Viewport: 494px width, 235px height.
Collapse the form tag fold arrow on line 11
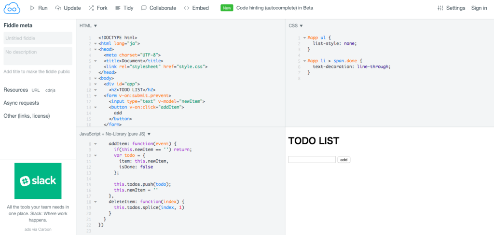95,96
